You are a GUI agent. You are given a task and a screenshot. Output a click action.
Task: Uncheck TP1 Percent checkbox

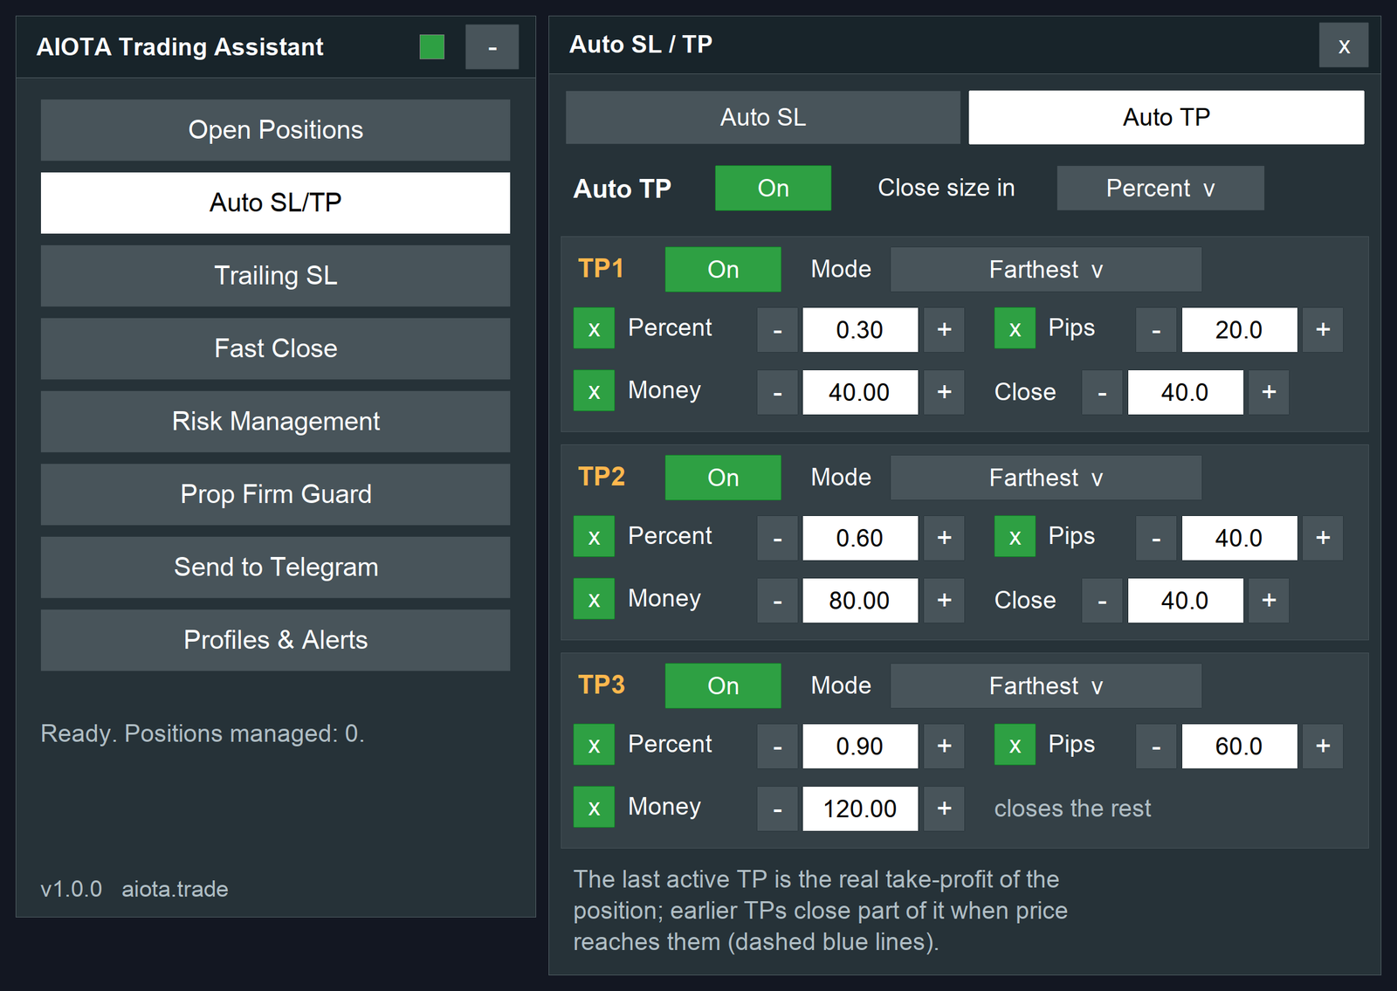click(594, 328)
